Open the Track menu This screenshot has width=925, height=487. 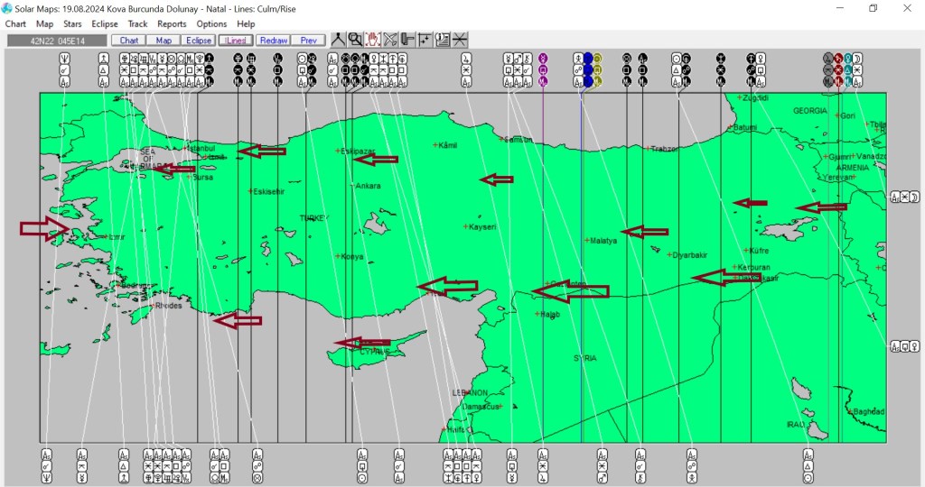click(137, 24)
